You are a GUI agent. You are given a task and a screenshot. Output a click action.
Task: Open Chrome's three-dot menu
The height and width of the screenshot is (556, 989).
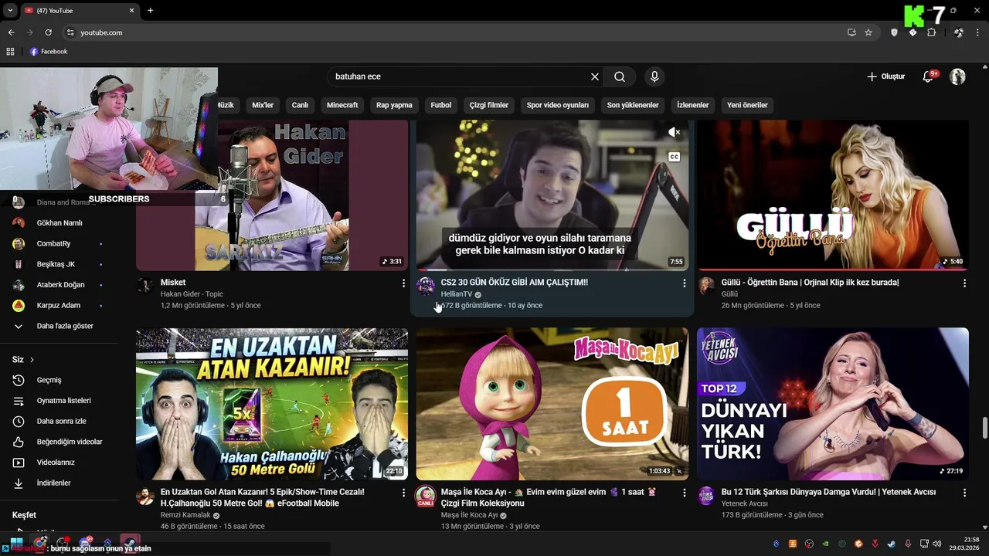(x=979, y=32)
